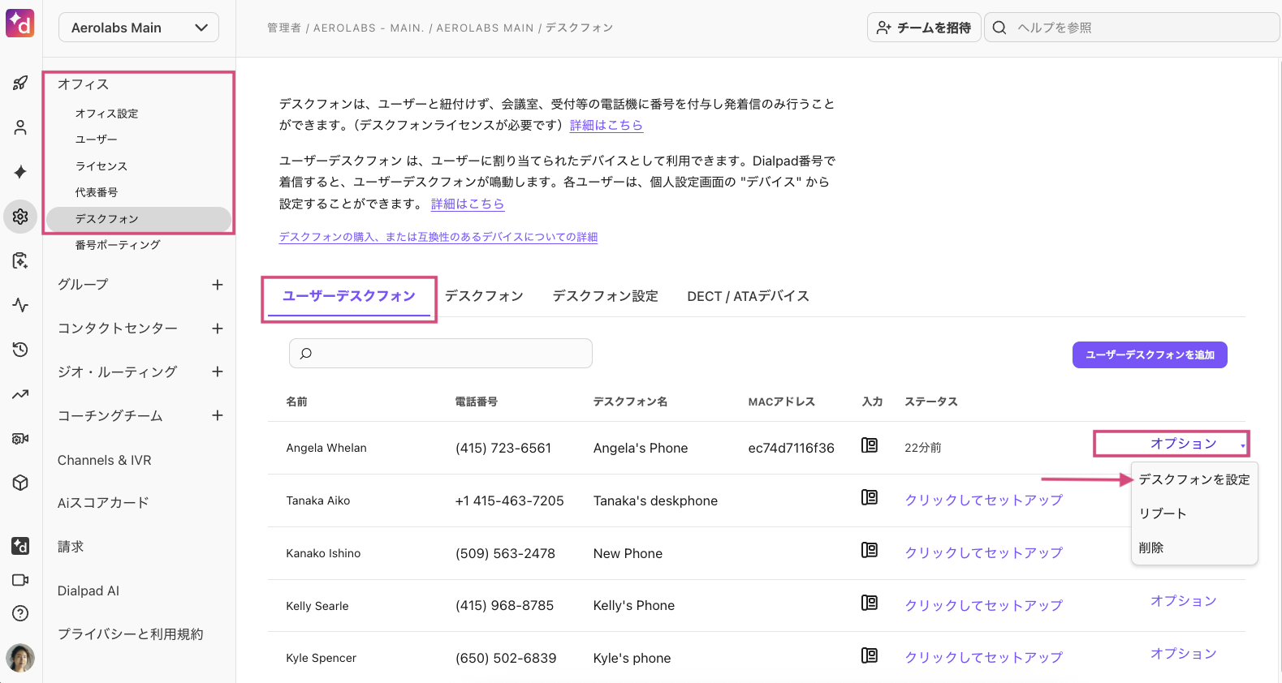Click クリックしてセットアップ link for Kanako Ishino
The width and height of the screenshot is (1282, 683).
[983, 552]
